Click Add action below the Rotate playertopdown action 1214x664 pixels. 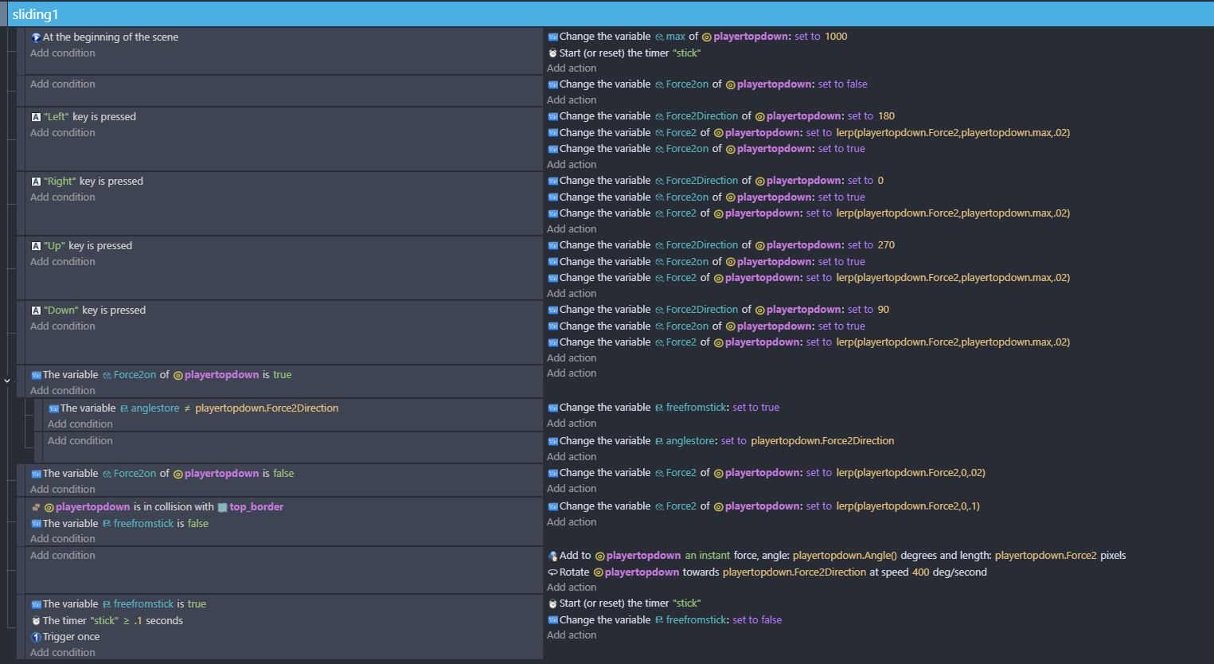pyautogui.click(x=572, y=588)
